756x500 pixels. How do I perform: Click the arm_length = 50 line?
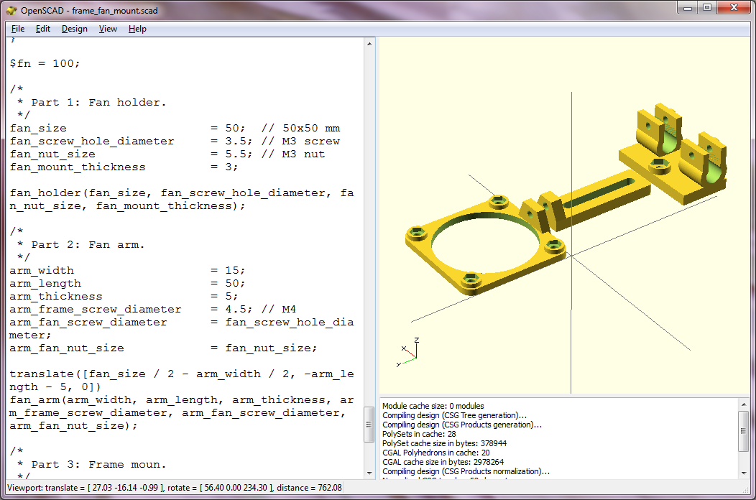[127, 284]
